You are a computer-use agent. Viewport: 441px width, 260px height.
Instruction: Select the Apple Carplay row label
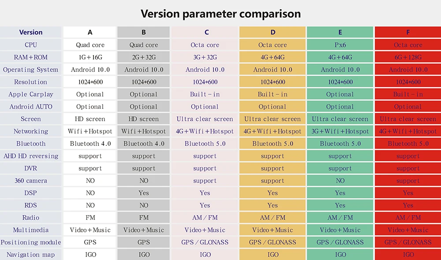pyautogui.click(x=31, y=94)
